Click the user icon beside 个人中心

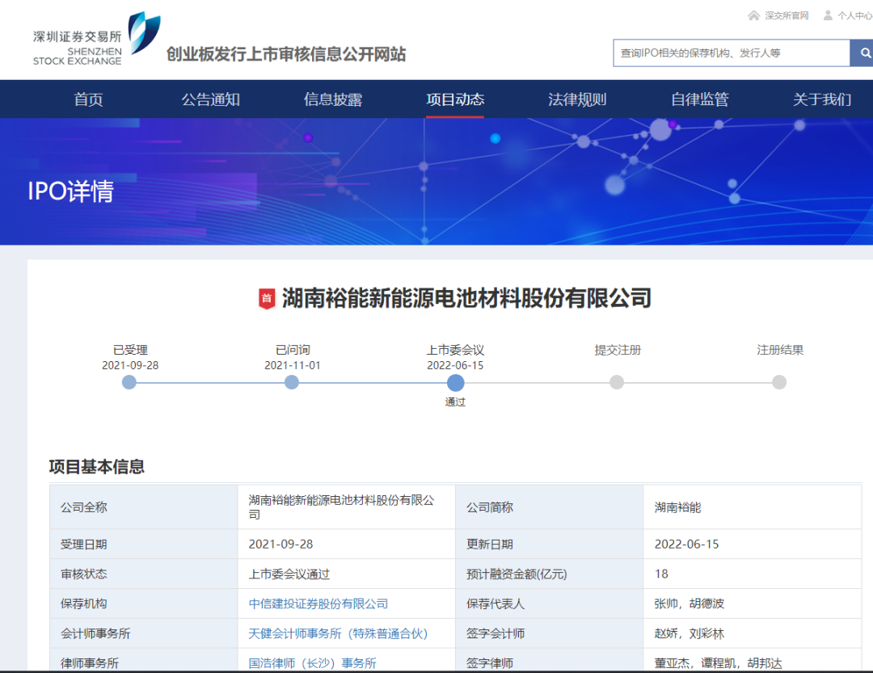[x=828, y=15]
